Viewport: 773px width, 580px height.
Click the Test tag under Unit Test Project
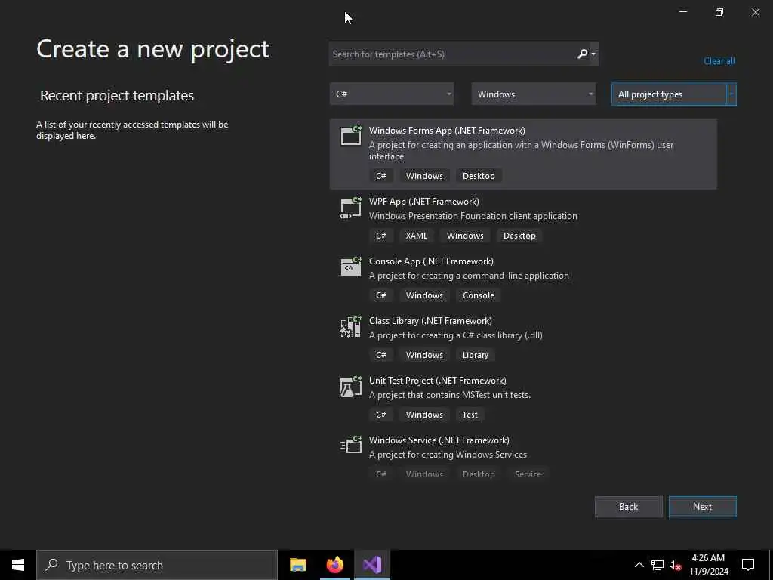[470, 415]
